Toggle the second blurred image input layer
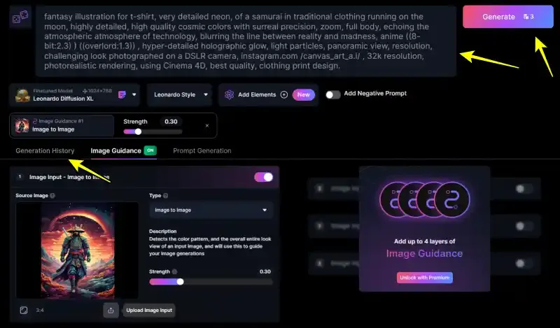560x328 pixels. (524, 226)
